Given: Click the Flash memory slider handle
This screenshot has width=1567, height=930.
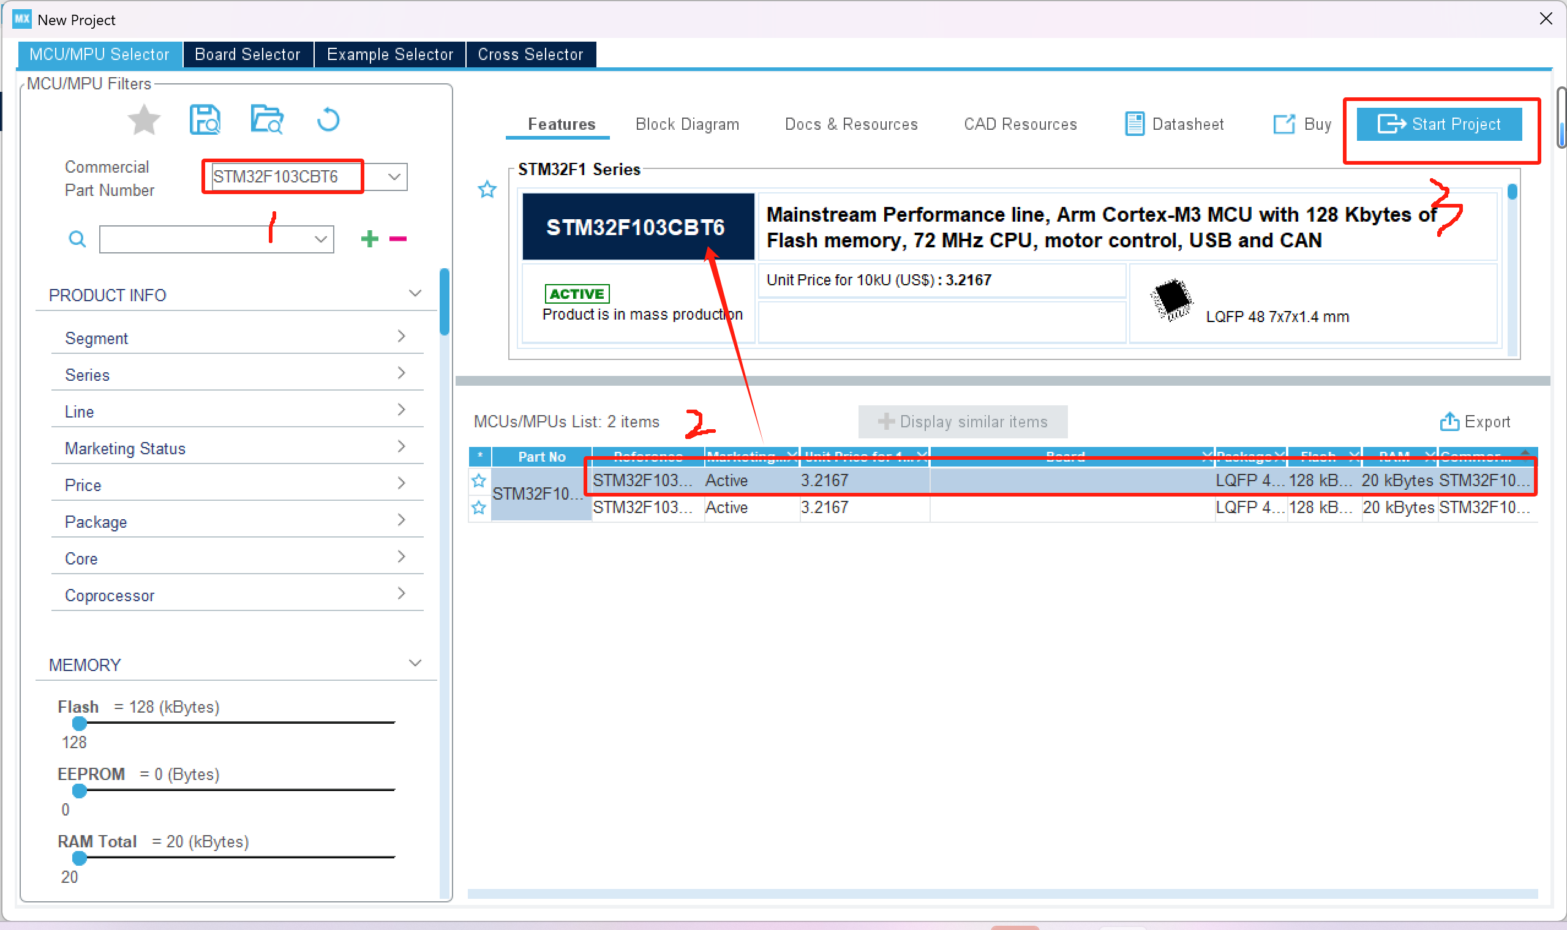Looking at the screenshot, I should [80, 724].
